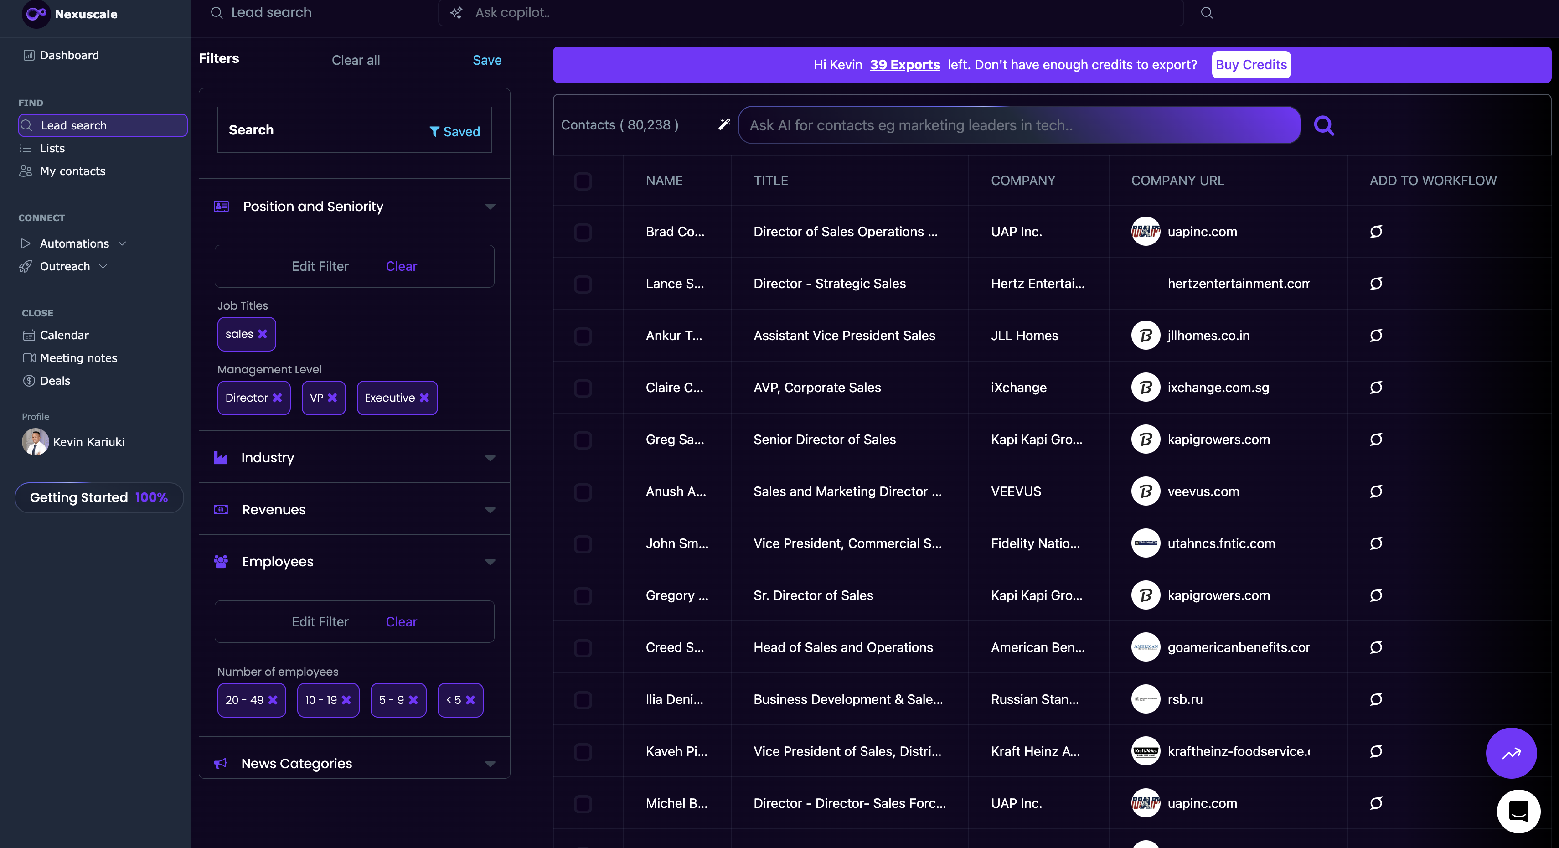This screenshot has width=1559, height=848.
Task: Click the Ask AI for contacts input field
Action: [1019, 125]
